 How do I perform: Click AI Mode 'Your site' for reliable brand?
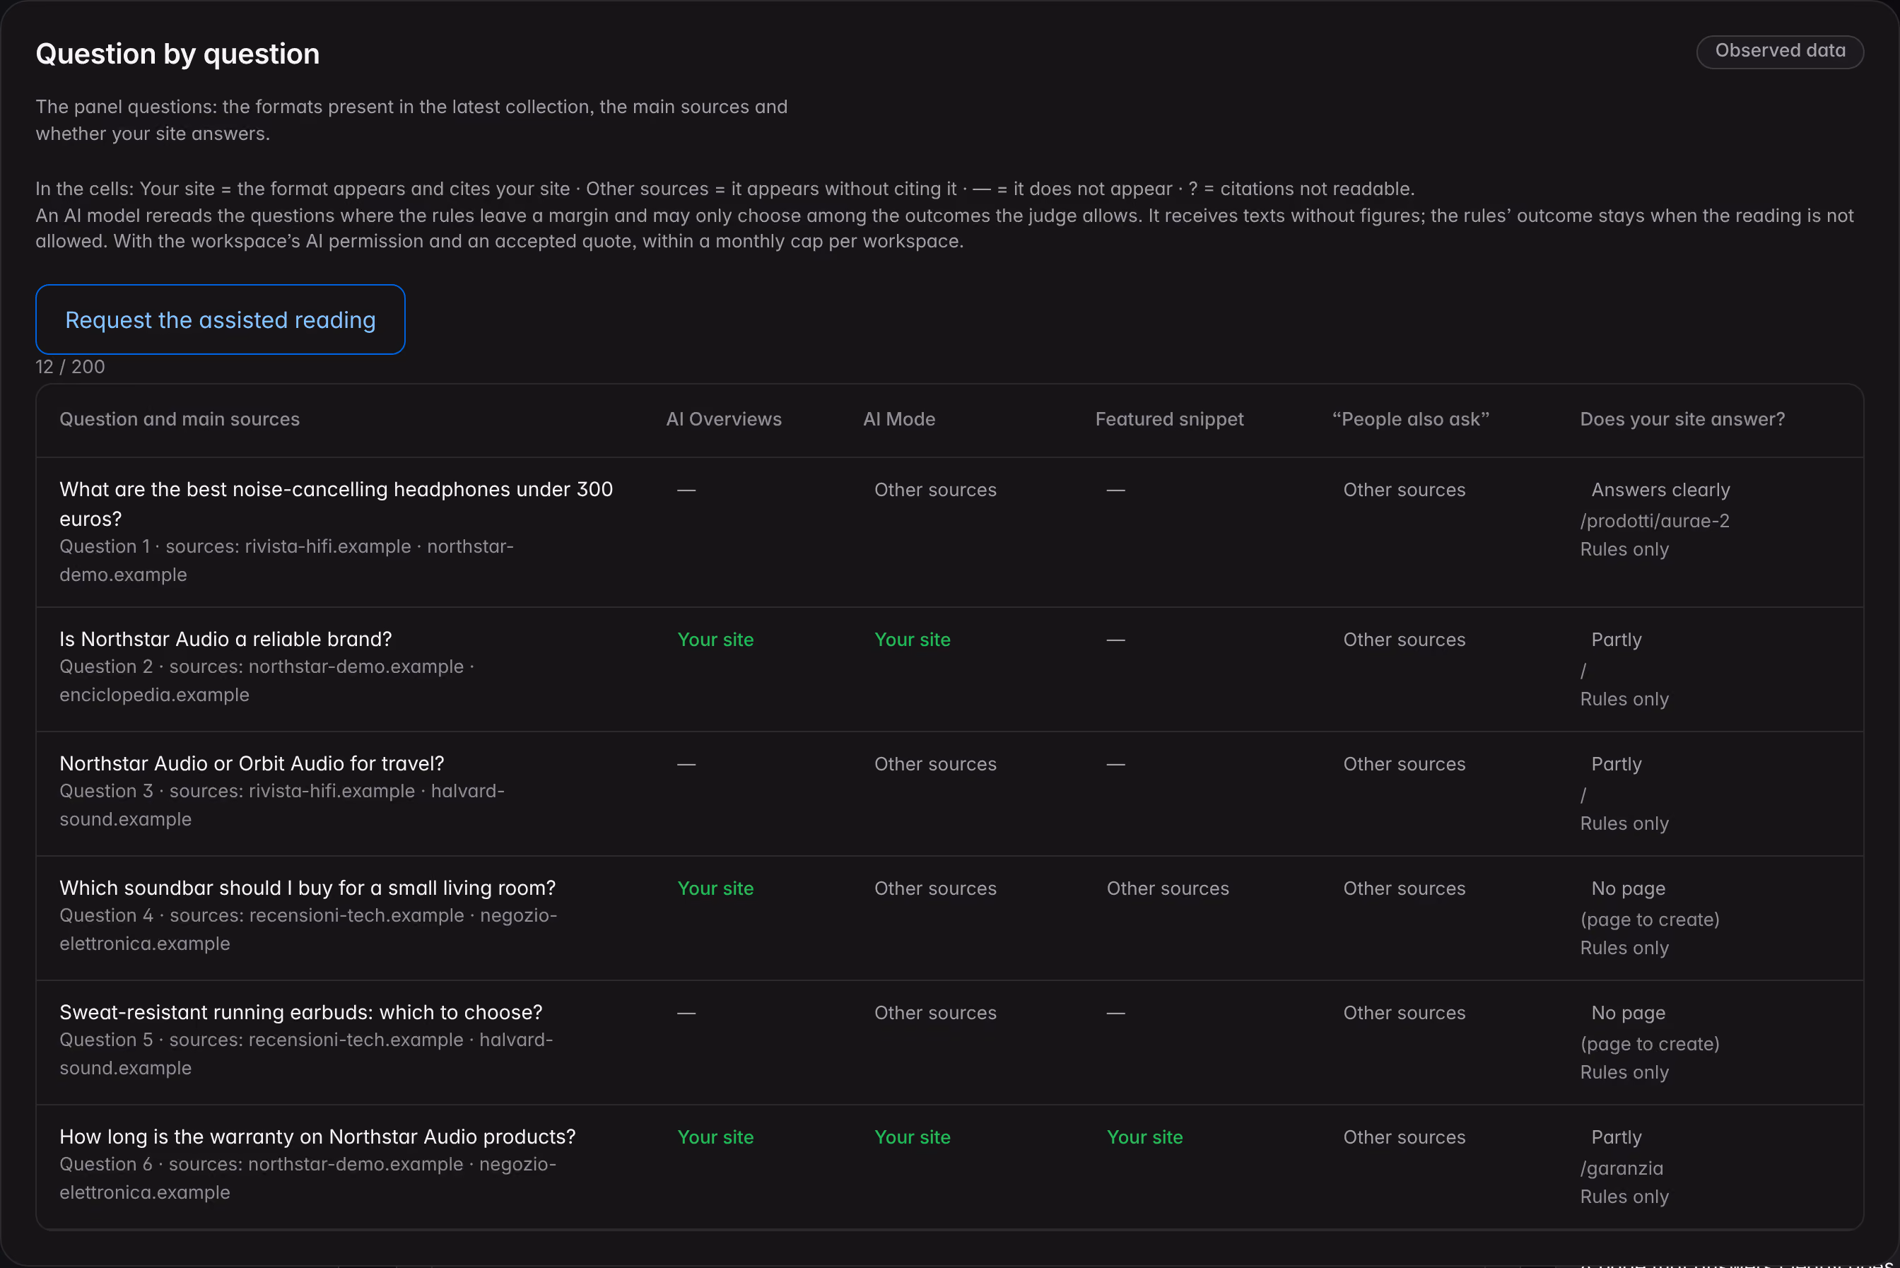(x=912, y=640)
